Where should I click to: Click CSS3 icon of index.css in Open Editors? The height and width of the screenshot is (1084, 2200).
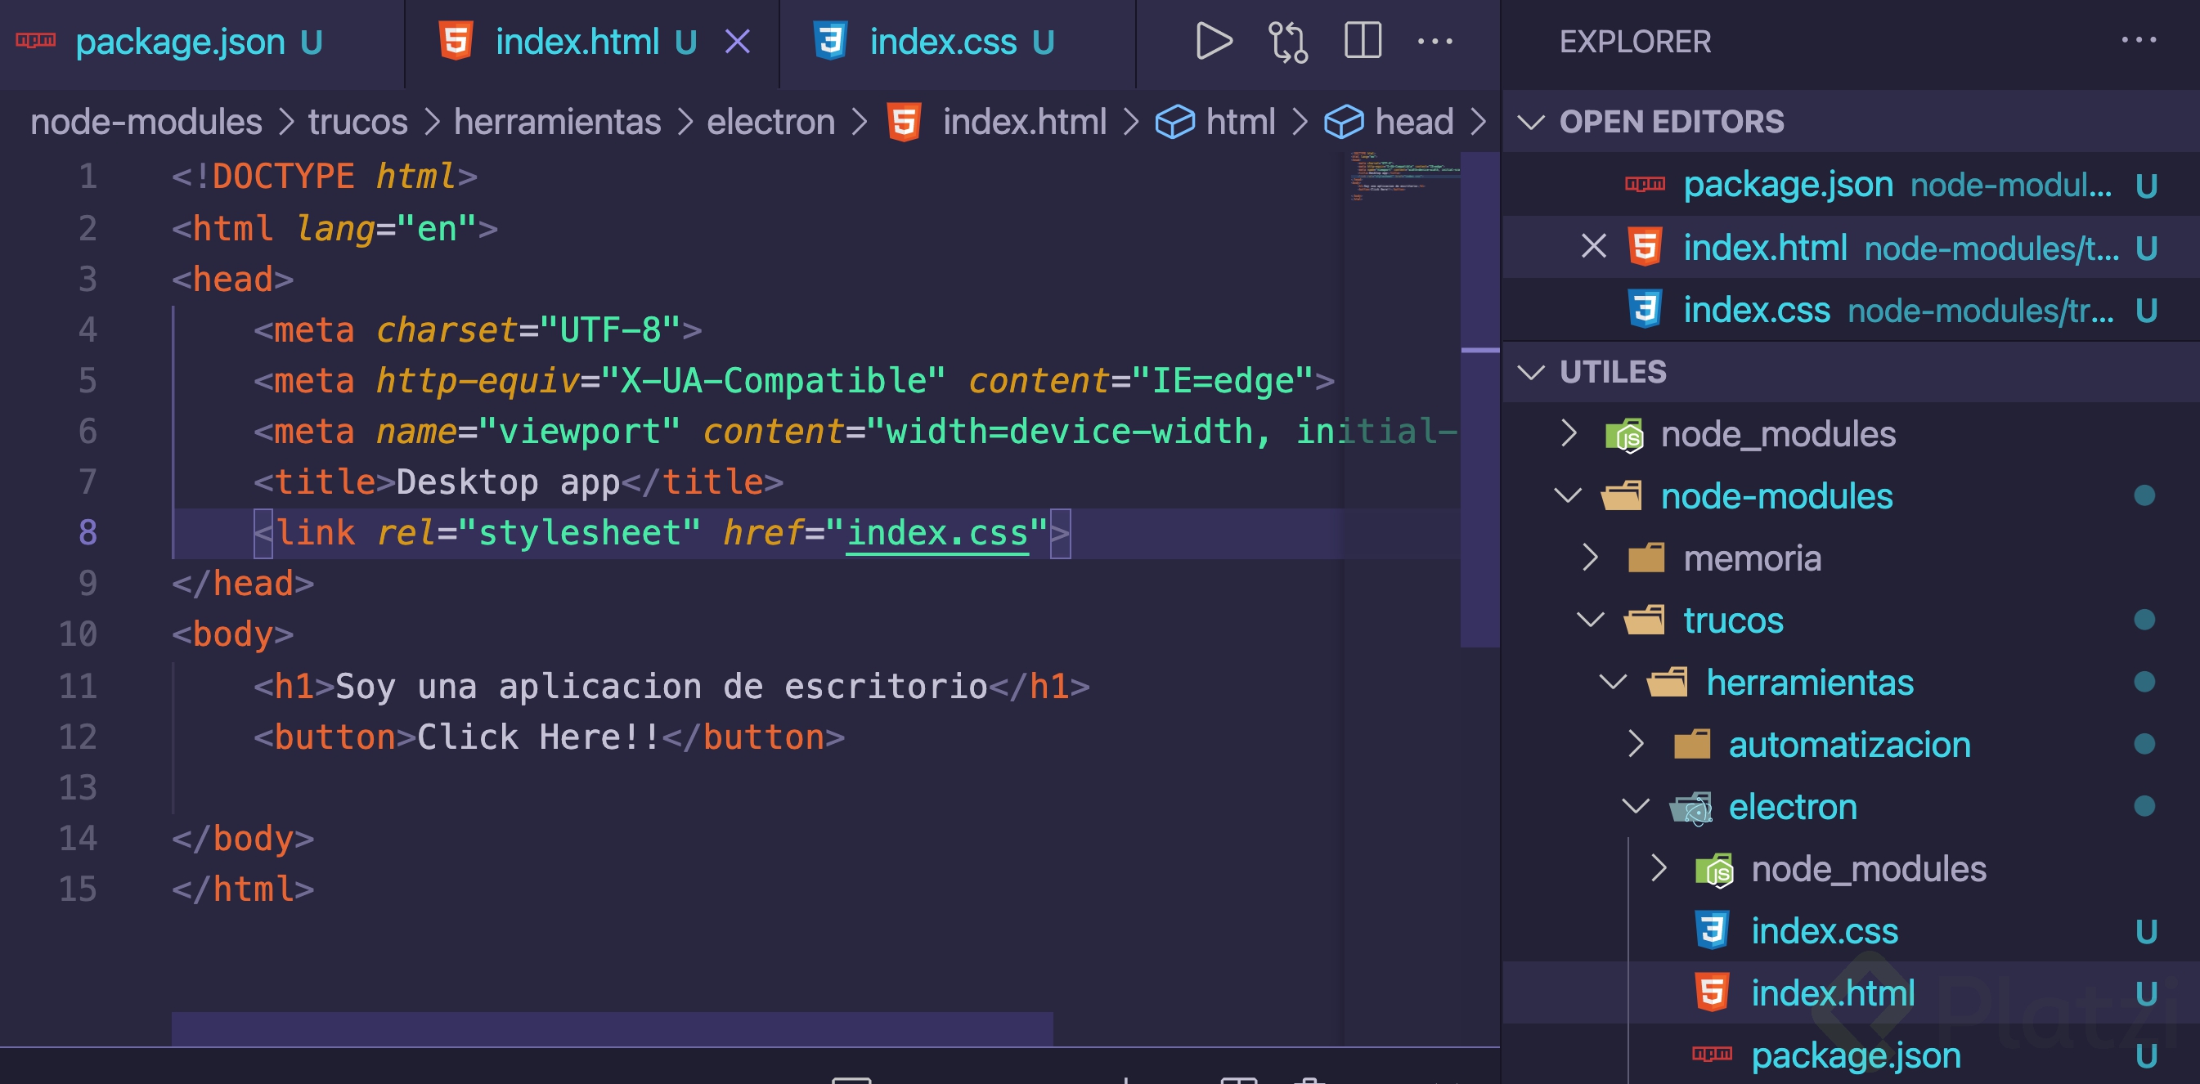(1645, 309)
